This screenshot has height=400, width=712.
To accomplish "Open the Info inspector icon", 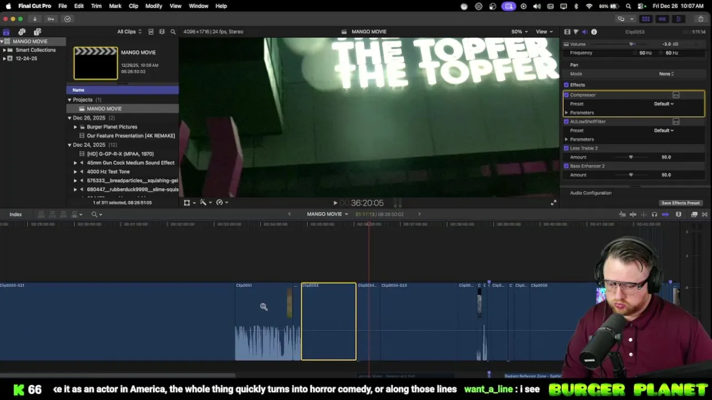I will tap(594, 32).
